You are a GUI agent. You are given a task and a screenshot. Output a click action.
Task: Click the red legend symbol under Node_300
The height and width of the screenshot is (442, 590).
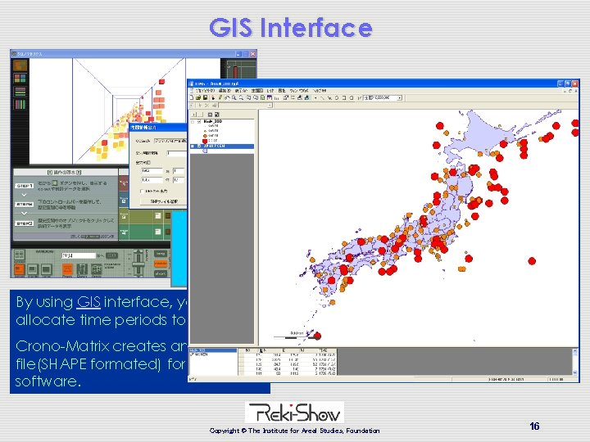(x=205, y=141)
